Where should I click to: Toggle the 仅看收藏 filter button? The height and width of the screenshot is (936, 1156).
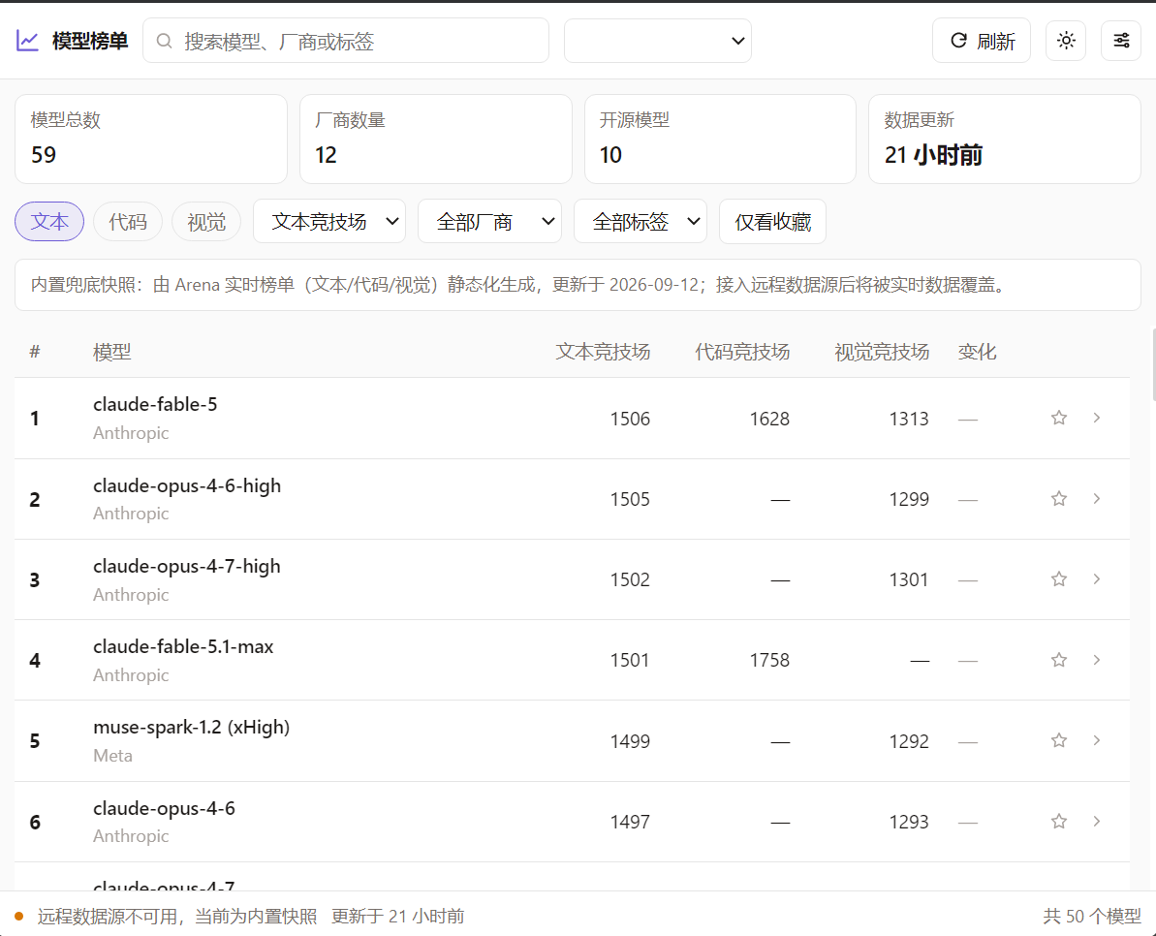pyautogui.click(x=772, y=221)
